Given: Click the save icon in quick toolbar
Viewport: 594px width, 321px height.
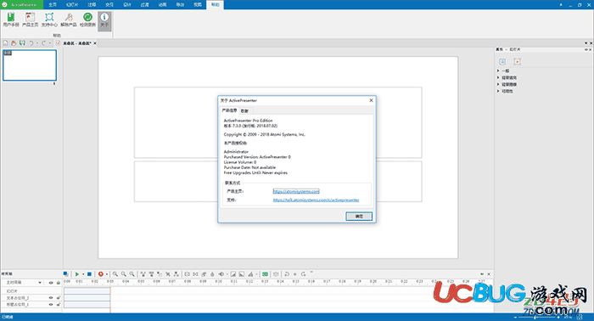Looking at the screenshot, I should (x=22, y=43).
